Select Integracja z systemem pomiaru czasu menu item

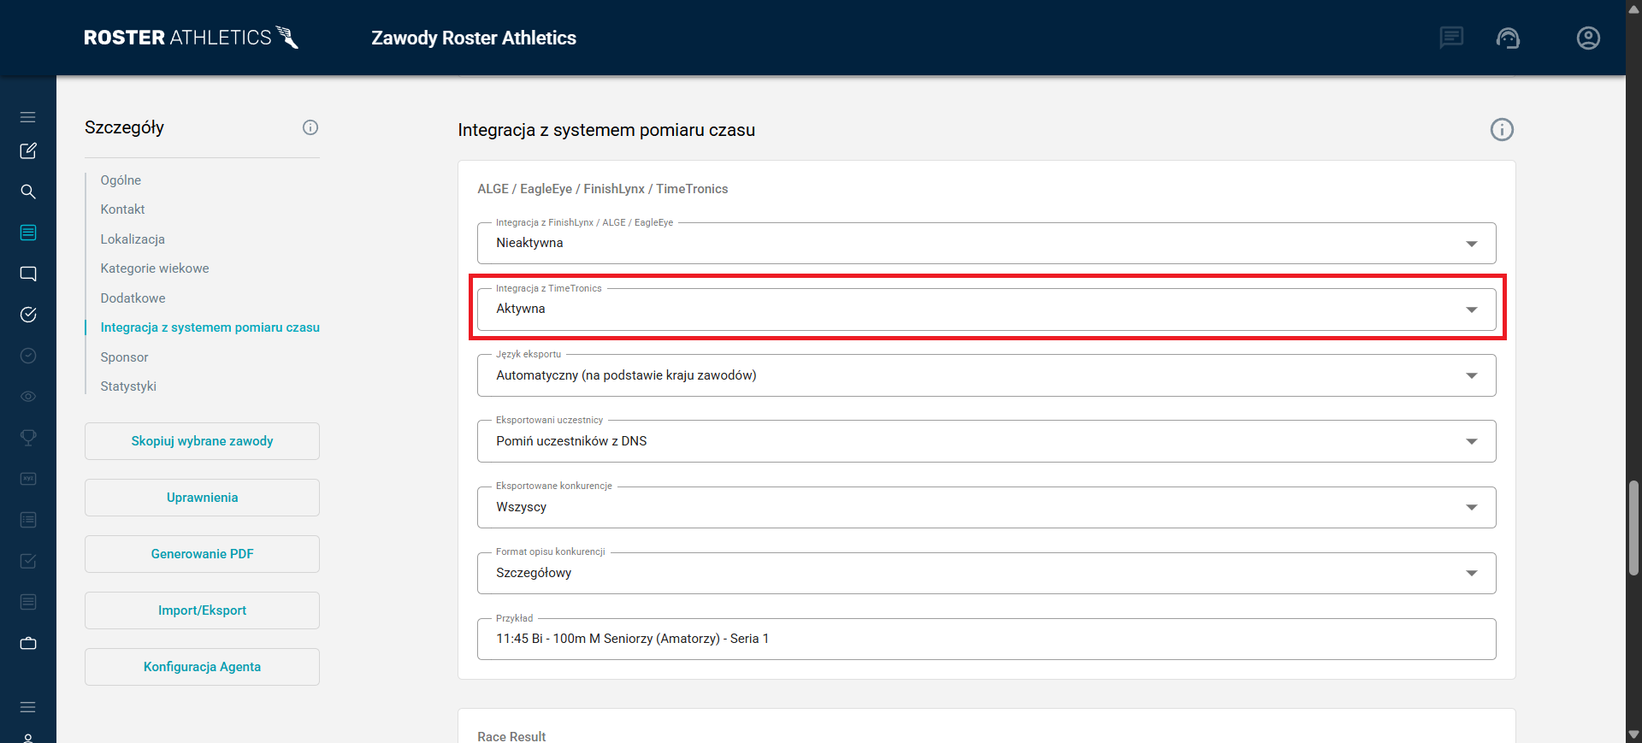[x=210, y=327]
